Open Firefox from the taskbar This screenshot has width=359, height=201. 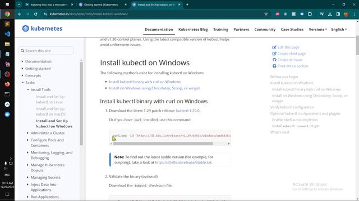coord(7,84)
